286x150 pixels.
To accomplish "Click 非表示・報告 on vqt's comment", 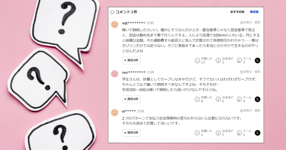I will point(250,22).
